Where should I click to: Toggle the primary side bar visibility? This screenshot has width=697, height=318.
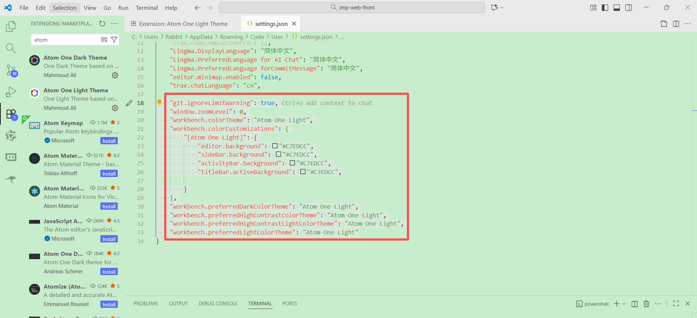coord(605,8)
